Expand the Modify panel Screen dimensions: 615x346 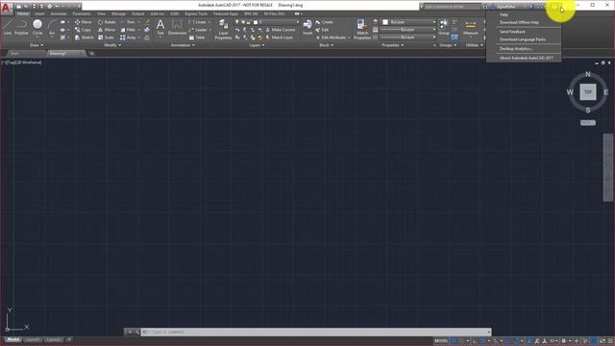pos(112,45)
